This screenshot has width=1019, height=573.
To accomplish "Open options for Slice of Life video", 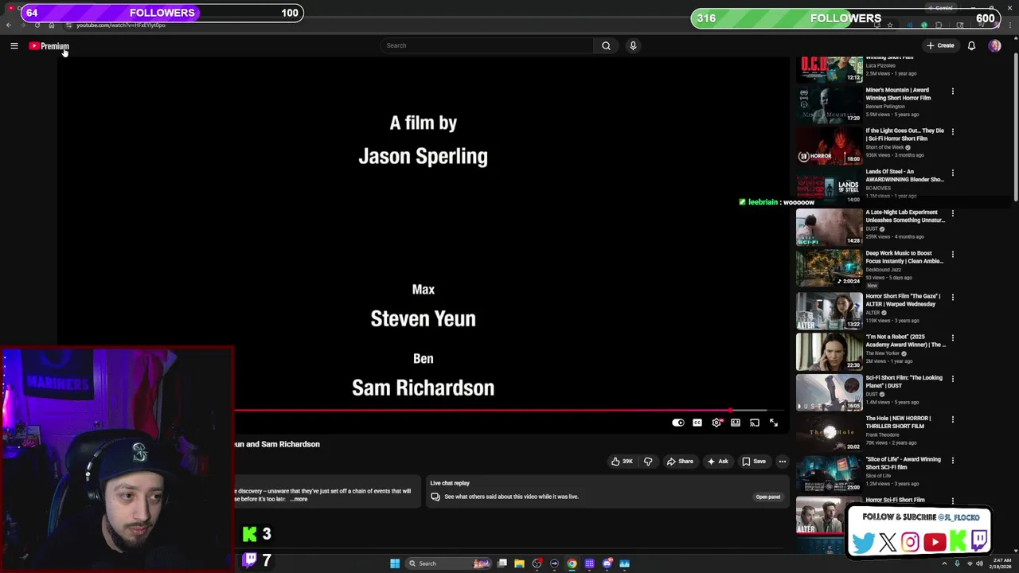I will (x=952, y=460).
